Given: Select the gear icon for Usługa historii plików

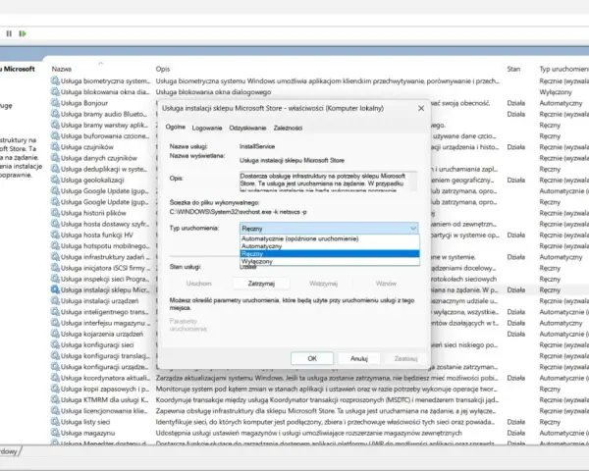Looking at the screenshot, I should (55, 213).
